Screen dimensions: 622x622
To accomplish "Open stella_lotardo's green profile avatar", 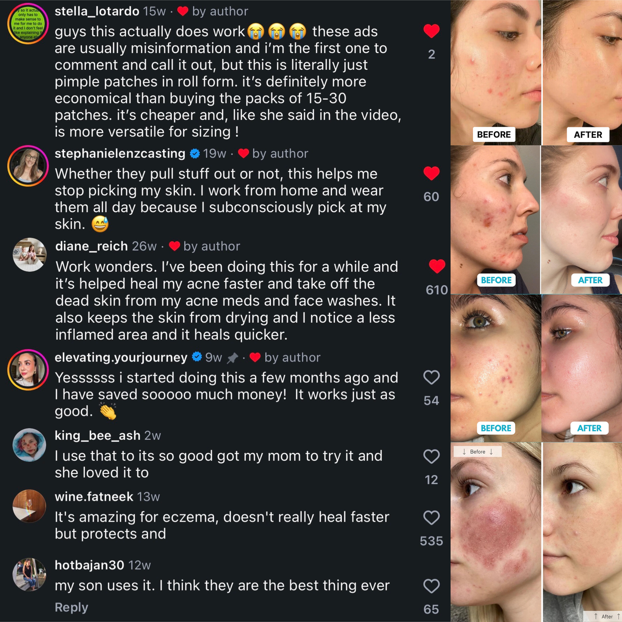I will tap(28, 24).
